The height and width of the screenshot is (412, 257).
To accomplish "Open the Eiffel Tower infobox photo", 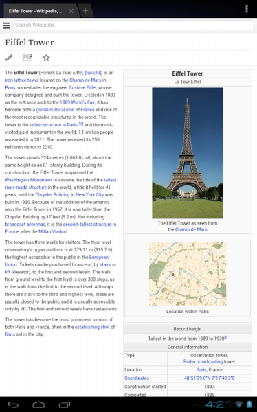I will [x=188, y=153].
